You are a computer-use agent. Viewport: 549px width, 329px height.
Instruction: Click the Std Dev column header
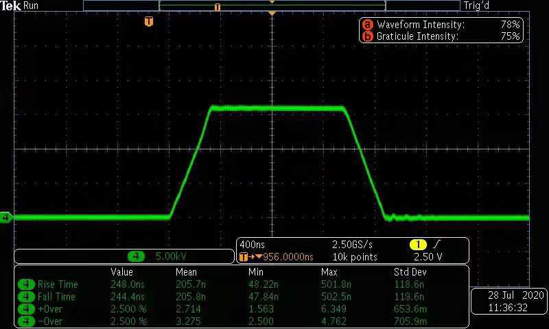(x=410, y=272)
